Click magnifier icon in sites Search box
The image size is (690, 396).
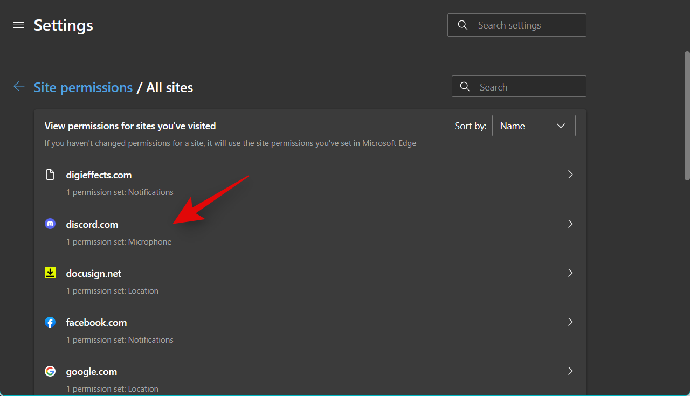click(465, 87)
